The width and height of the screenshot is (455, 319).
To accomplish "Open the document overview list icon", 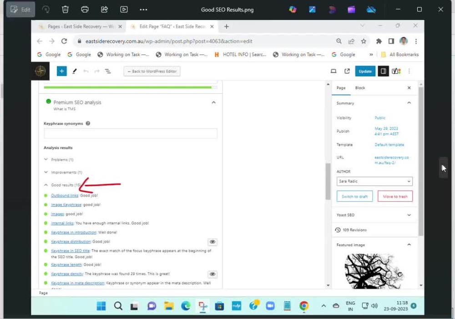I will [x=108, y=71].
